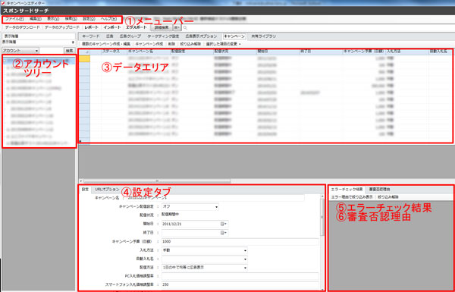455x292 pixels.
Task: Open the ファイル menu
Action: [x=14, y=19]
